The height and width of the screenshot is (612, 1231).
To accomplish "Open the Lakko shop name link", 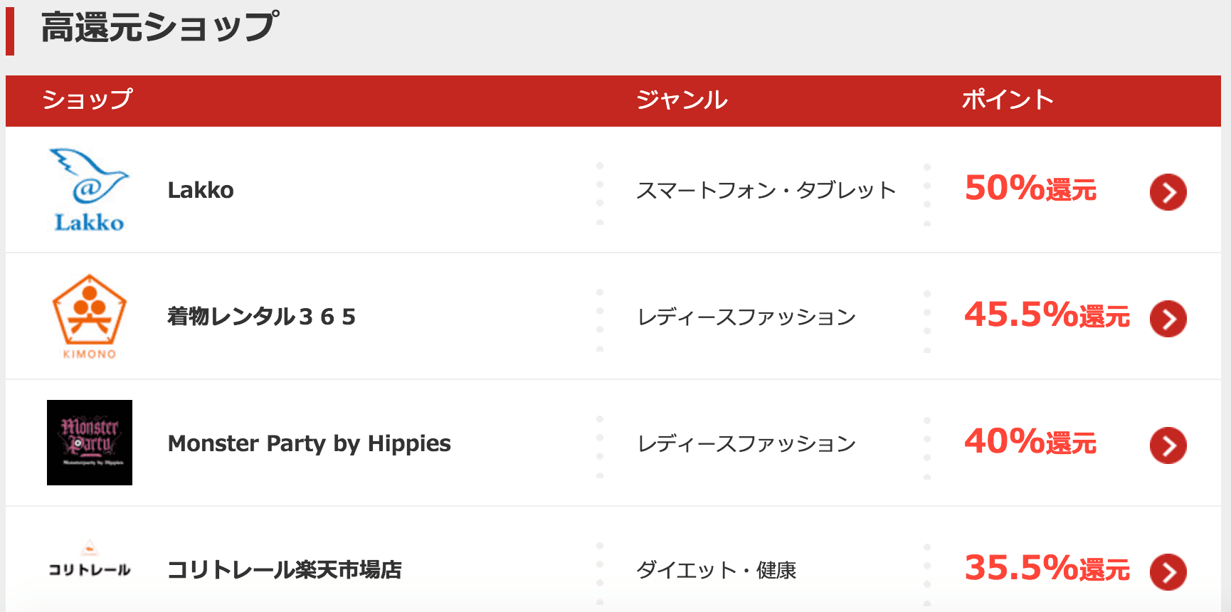I will pos(201,191).
